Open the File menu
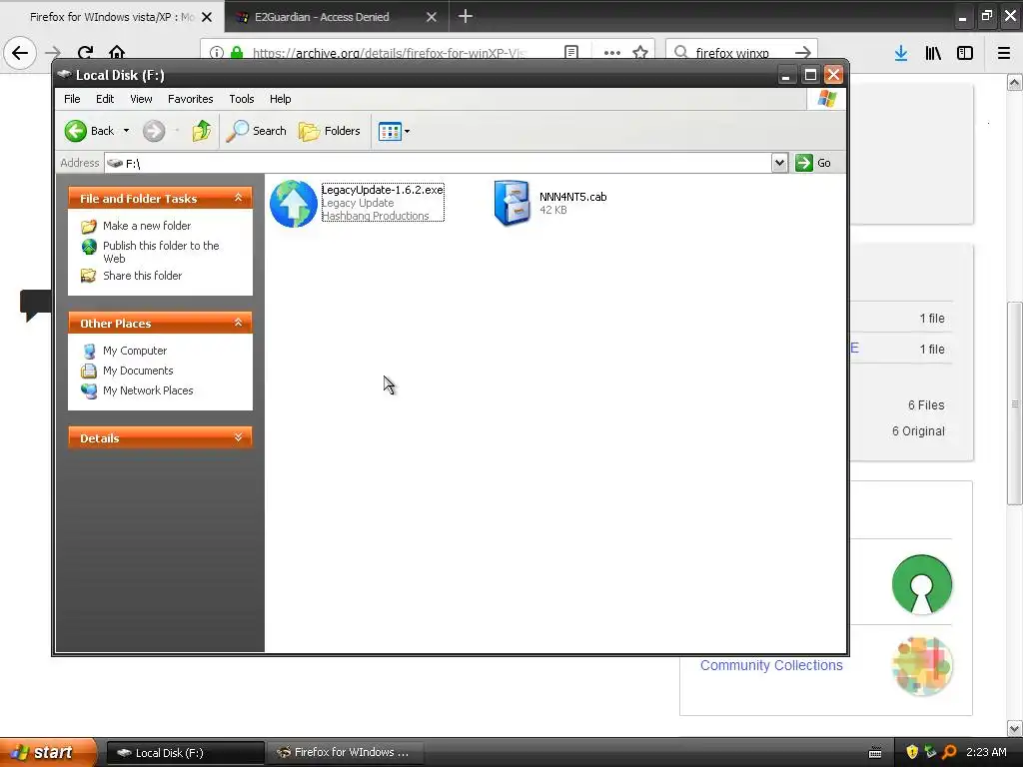The width and height of the screenshot is (1023, 767). 72,99
